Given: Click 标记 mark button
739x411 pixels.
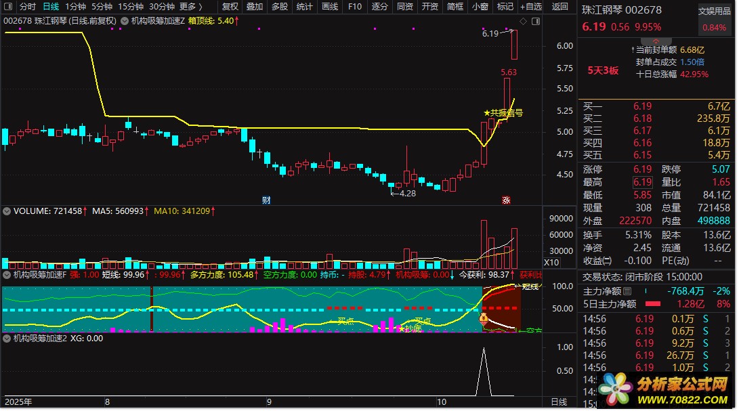Looking at the screenshot, I should click(x=505, y=7).
